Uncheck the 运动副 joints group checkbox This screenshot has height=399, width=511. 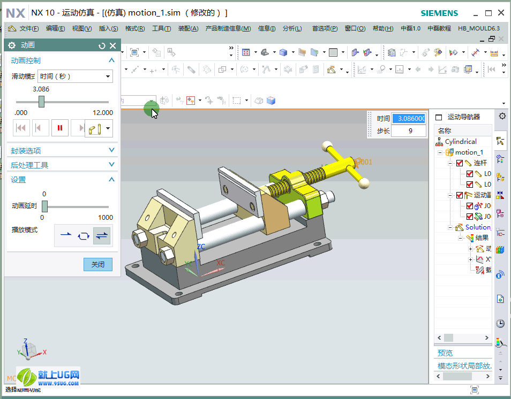[x=460, y=195]
